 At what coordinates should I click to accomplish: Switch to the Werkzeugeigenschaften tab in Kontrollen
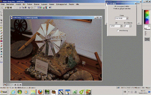pyautogui.click(x=122, y=9)
